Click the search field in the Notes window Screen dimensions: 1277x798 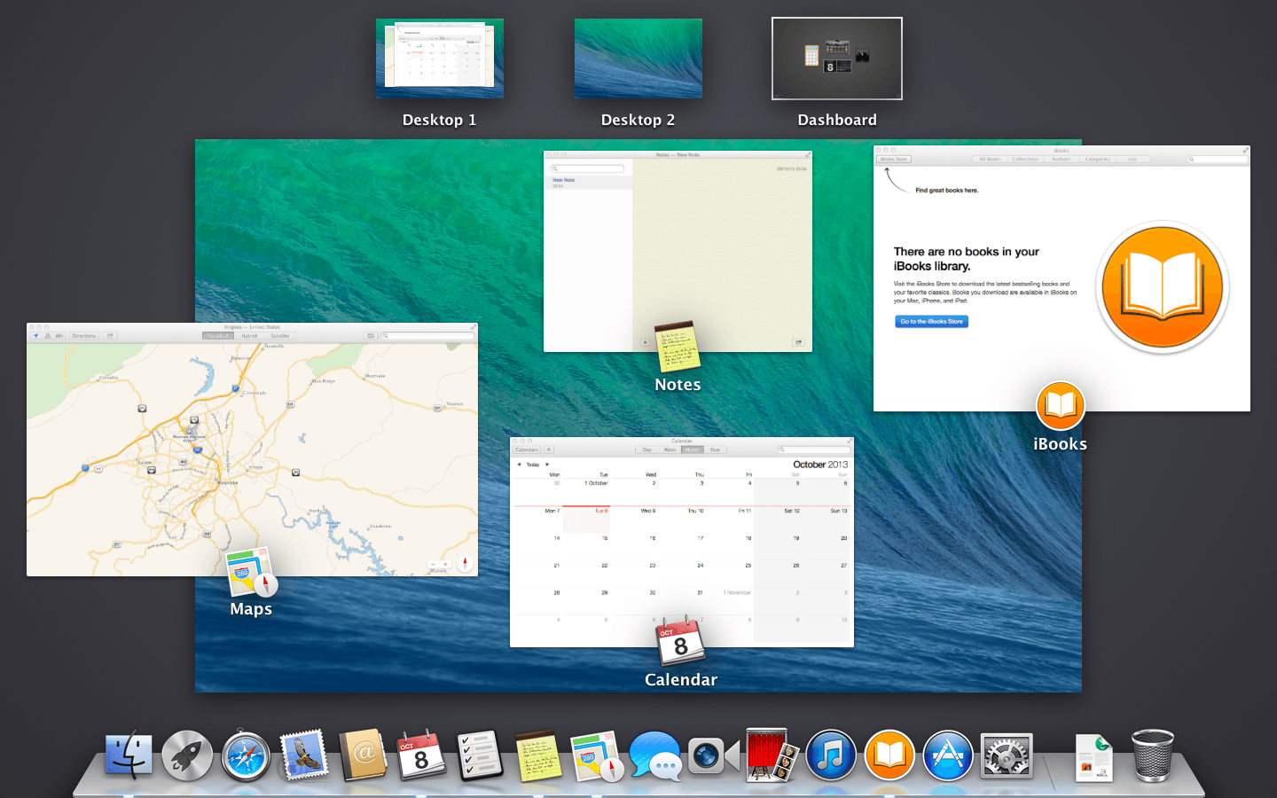point(588,168)
